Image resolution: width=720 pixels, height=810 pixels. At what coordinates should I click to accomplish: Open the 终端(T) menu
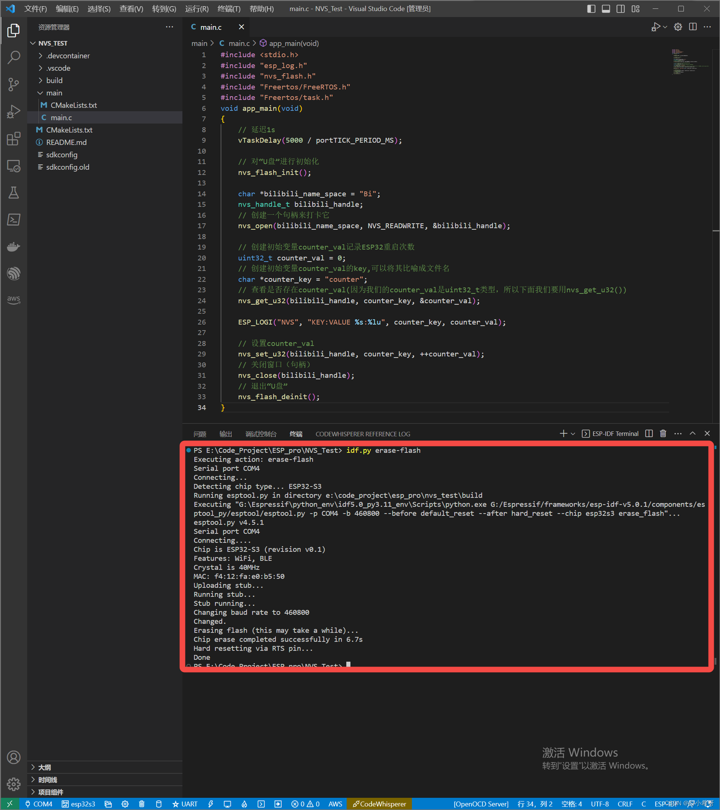click(229, 9)
